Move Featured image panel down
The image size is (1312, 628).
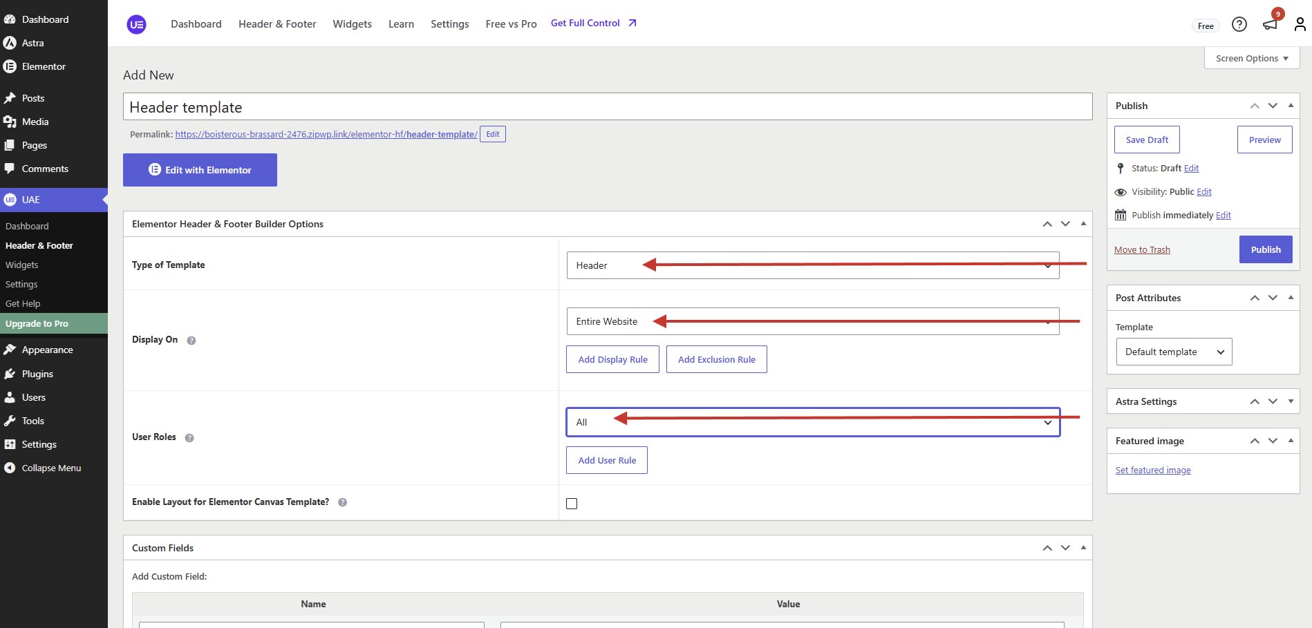click(x=1273, y=441)
